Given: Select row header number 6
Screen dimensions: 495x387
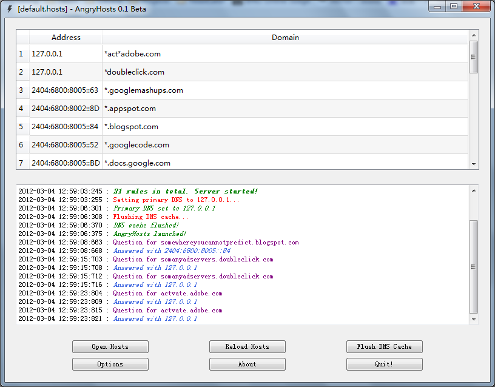Looking at the screenshot, I should [21, 145].
